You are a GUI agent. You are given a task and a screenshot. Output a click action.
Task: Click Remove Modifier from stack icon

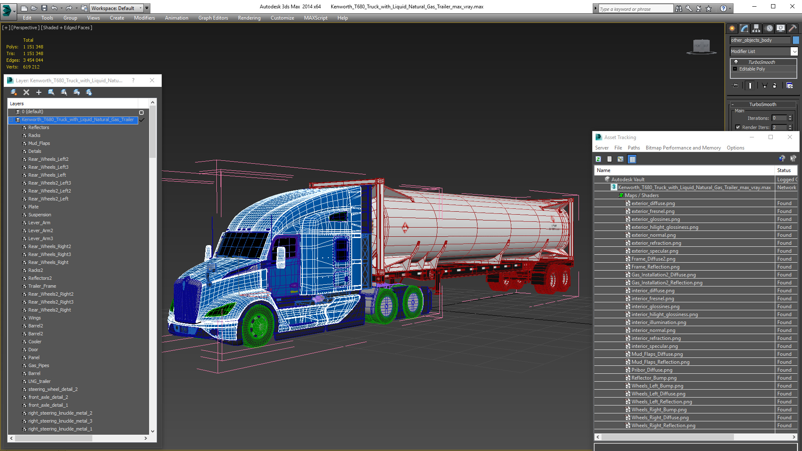coord(775,86)
